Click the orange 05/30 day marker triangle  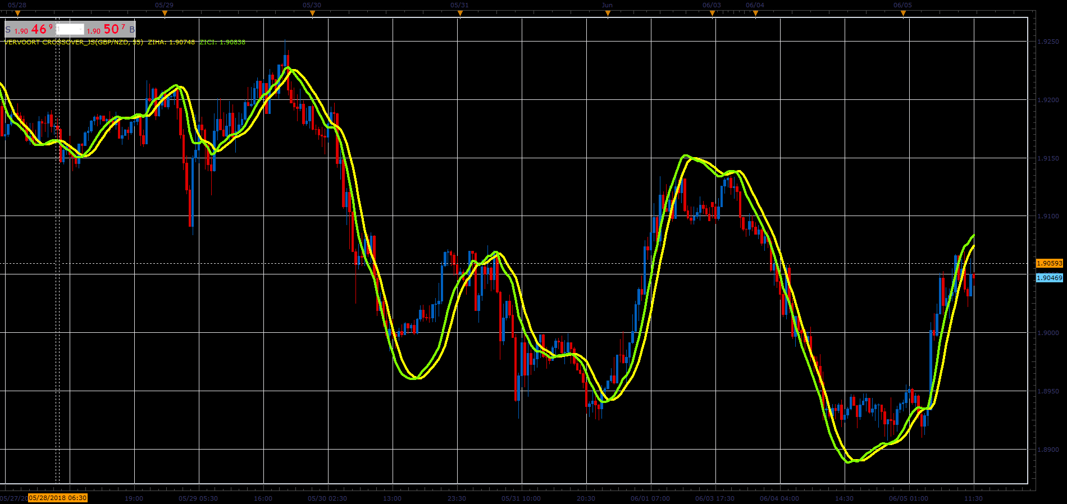point(312,14)
